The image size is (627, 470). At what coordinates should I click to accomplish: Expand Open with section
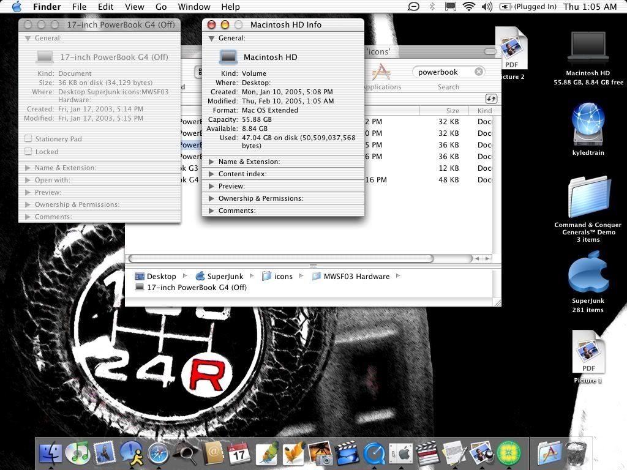tap(28, 180)
